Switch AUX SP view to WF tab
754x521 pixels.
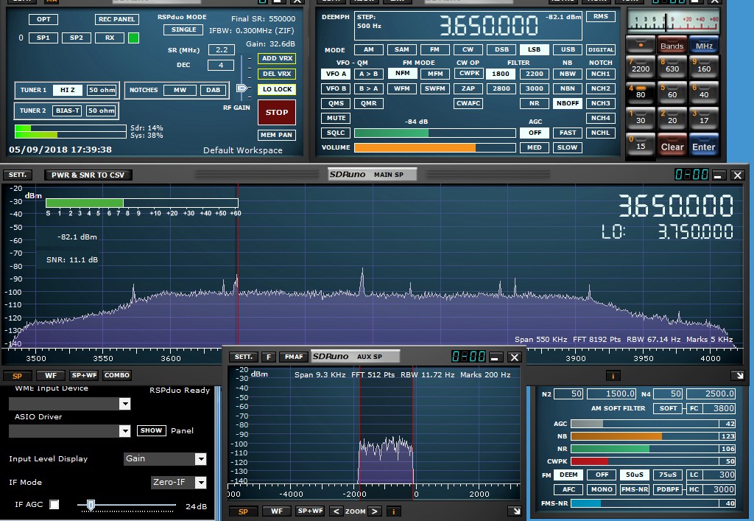click(277, 511)
